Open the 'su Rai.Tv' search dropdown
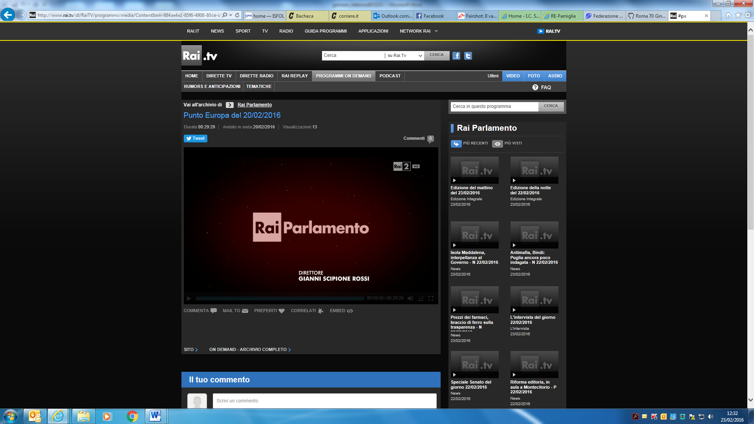 tap(404, 56)
